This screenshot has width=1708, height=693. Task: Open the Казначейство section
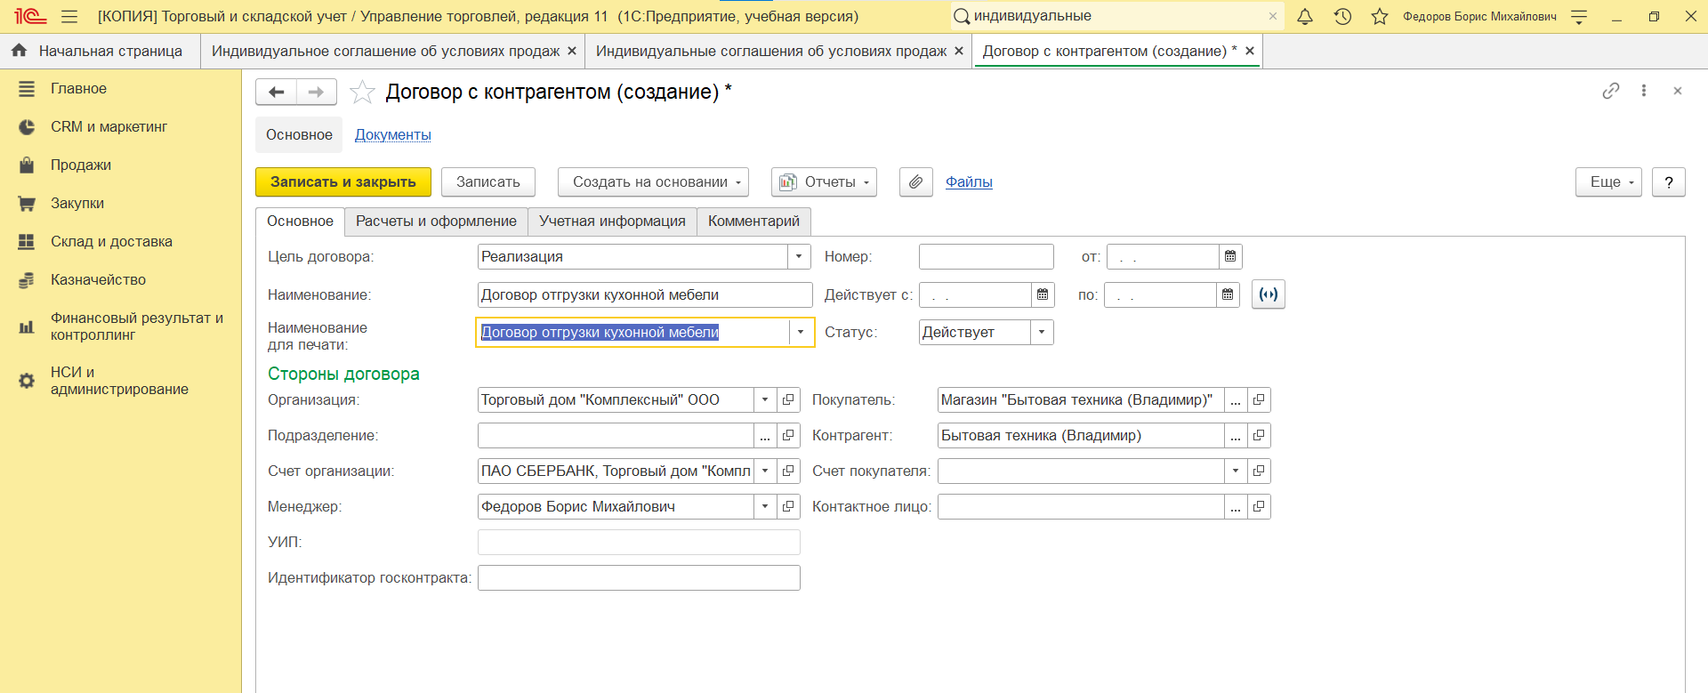coord(98,279)
